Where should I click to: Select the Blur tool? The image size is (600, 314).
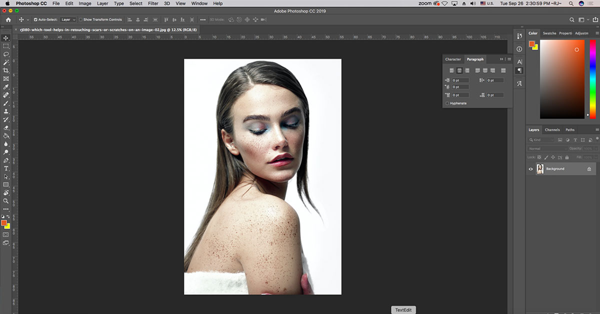[x=6, y=144]
